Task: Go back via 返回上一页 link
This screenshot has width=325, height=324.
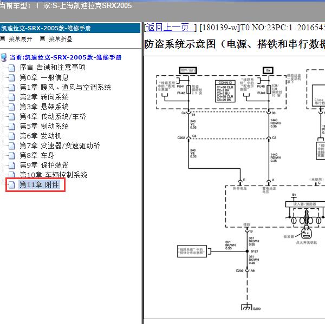Action: 170,28
